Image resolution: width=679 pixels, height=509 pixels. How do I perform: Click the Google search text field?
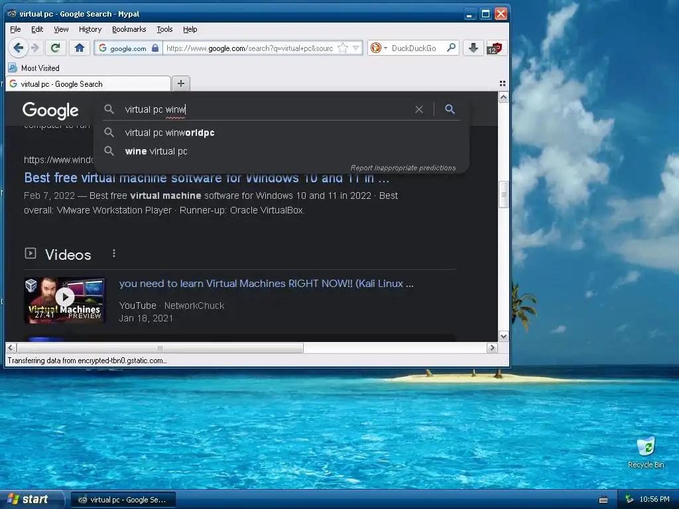tap(264, 109)
